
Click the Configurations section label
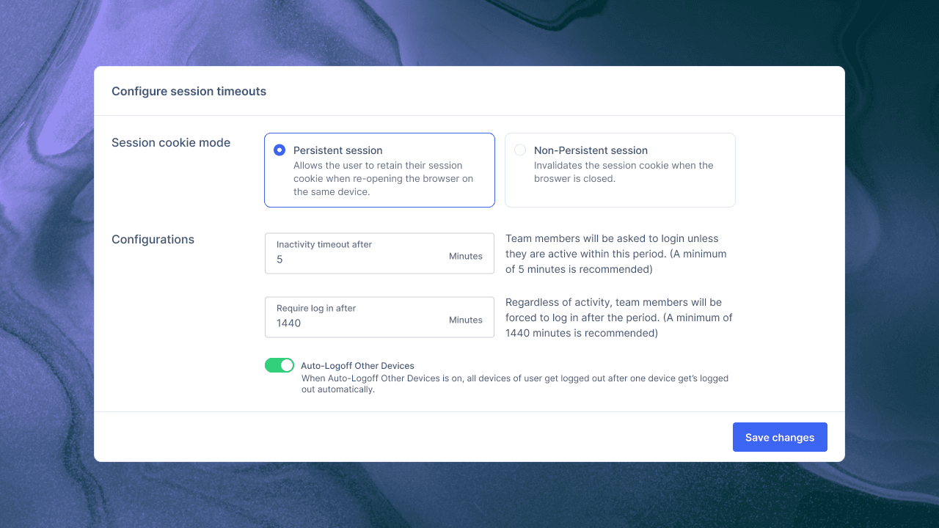(x=153, y=240)
